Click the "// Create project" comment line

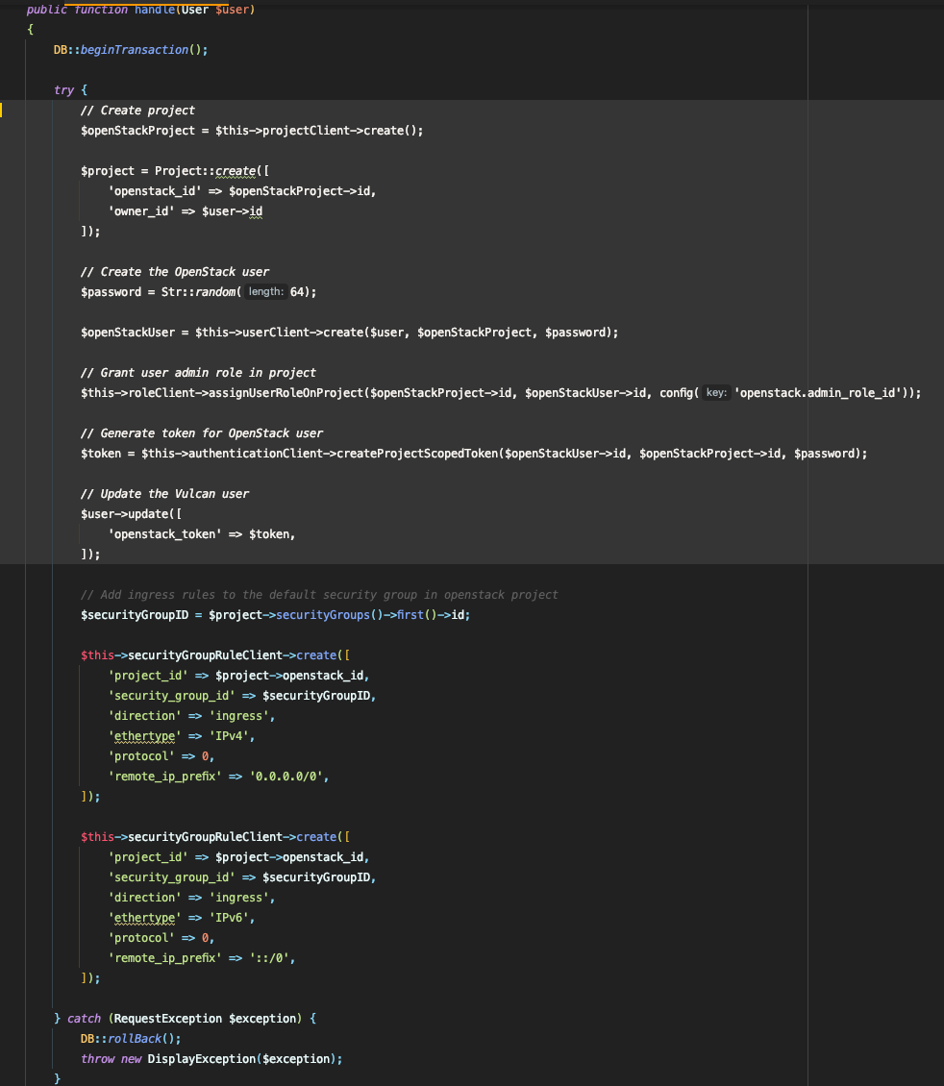pyautogui.click(x=137, y=111)
